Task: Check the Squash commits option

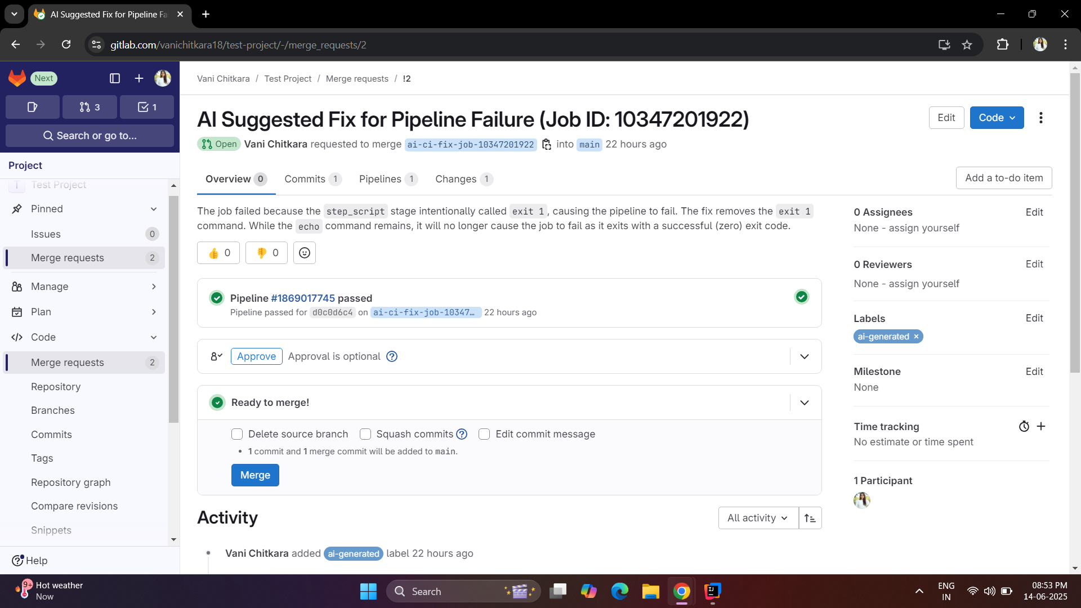Action: (365, 434)
